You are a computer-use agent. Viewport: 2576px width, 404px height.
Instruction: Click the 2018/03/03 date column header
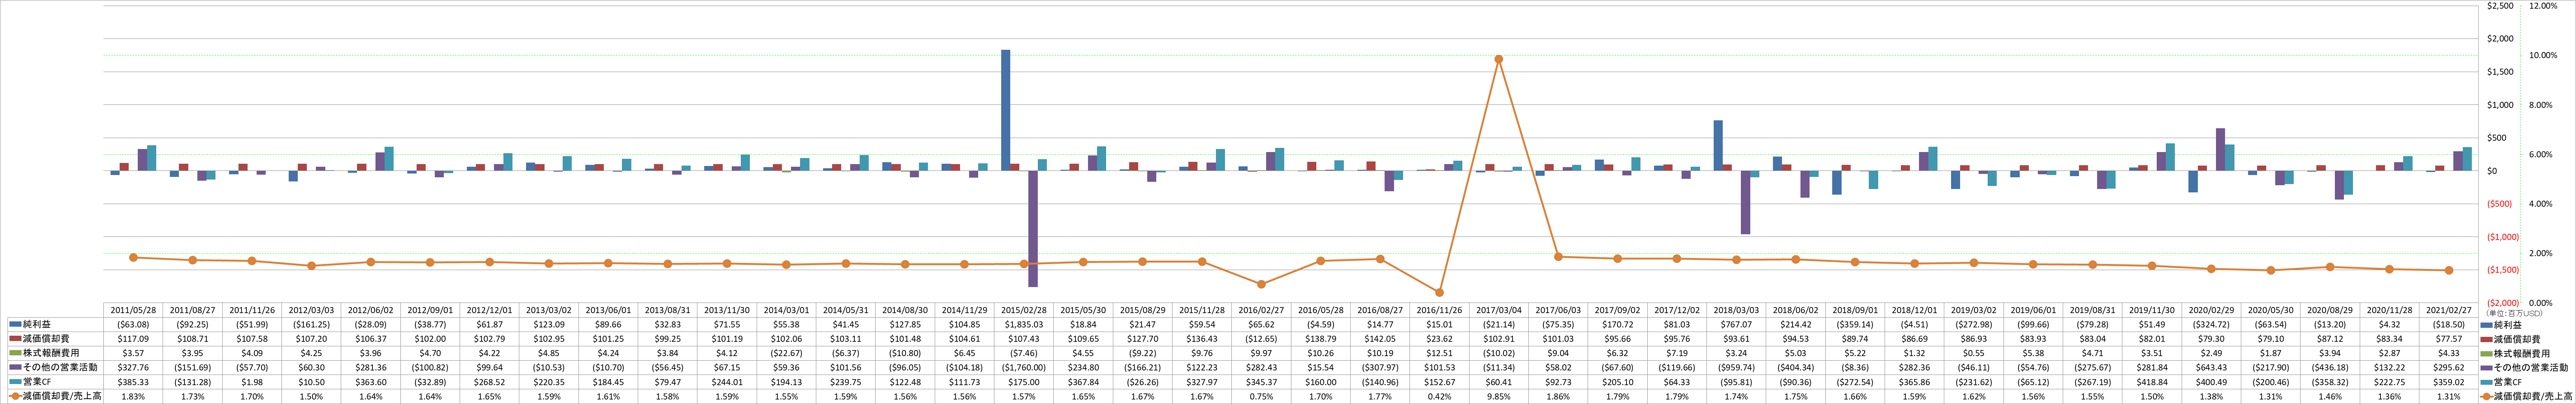pos(1736,310)
